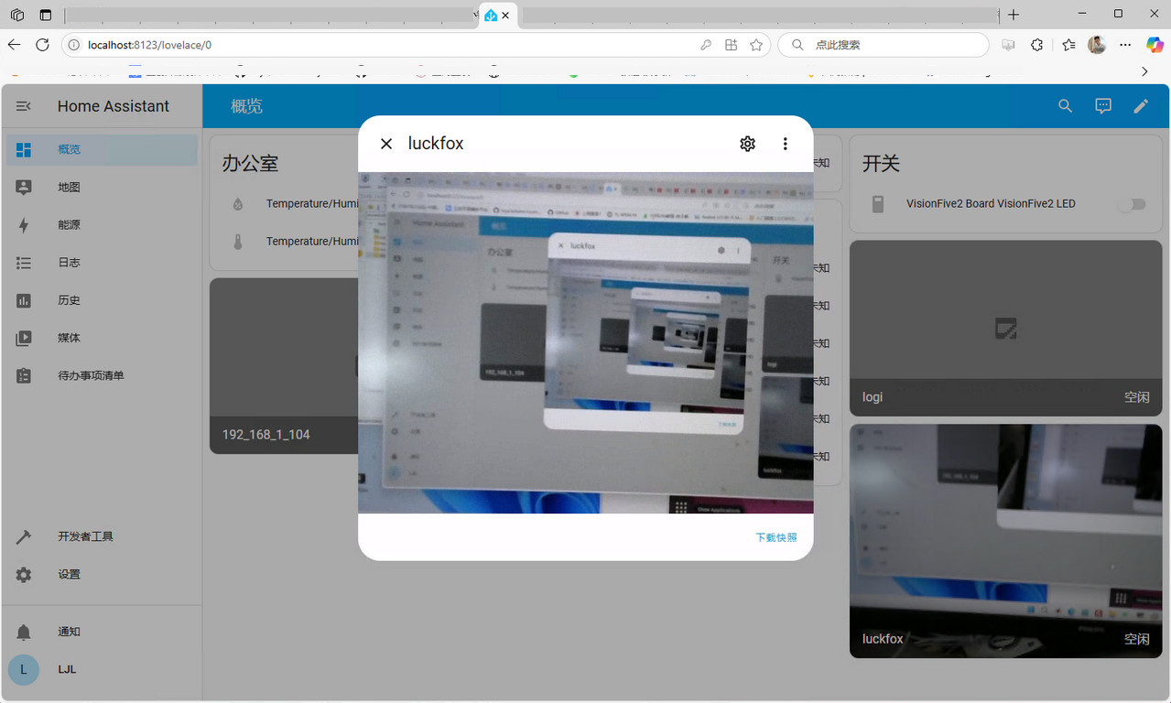Open the logi camera card
Image resolution: width=1171 pixels, height=703 pixels.
point(1006,328)
